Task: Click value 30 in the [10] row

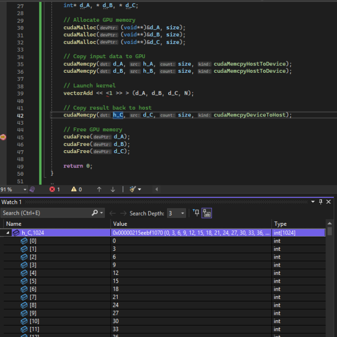Action: coord(116,321)
